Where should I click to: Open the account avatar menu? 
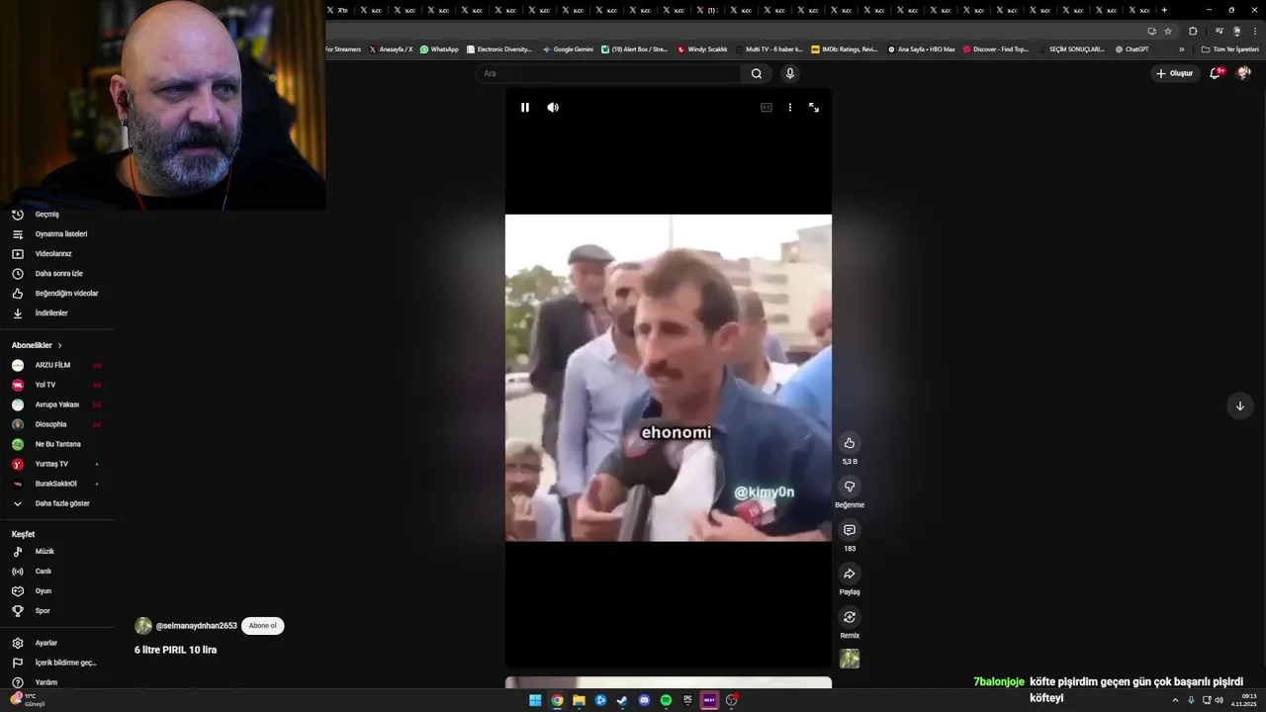click(x=1244, y=73)
